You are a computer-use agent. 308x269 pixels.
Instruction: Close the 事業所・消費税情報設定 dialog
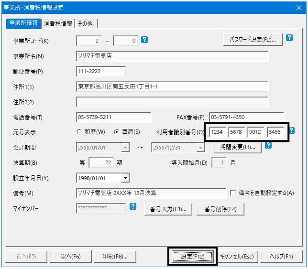299,8
